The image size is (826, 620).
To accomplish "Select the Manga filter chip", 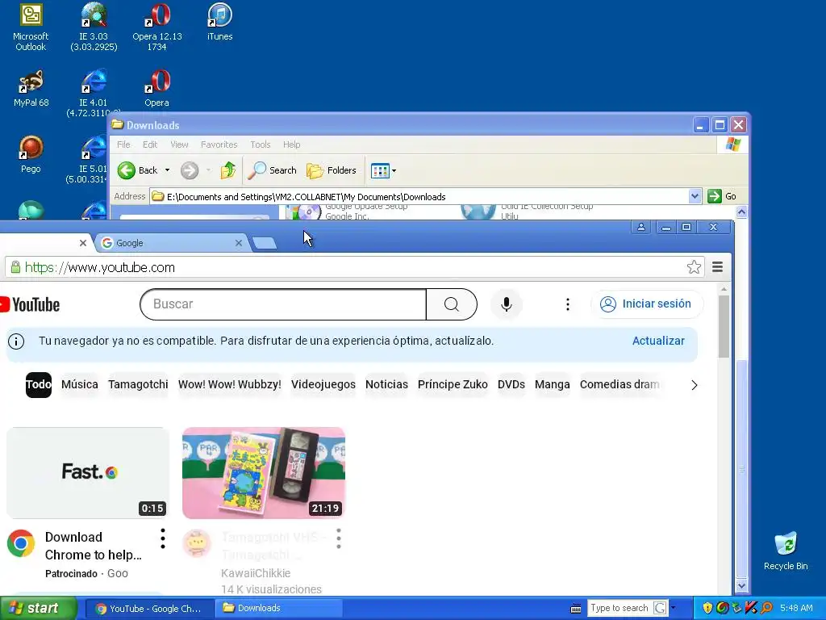I will click(552, 384).
